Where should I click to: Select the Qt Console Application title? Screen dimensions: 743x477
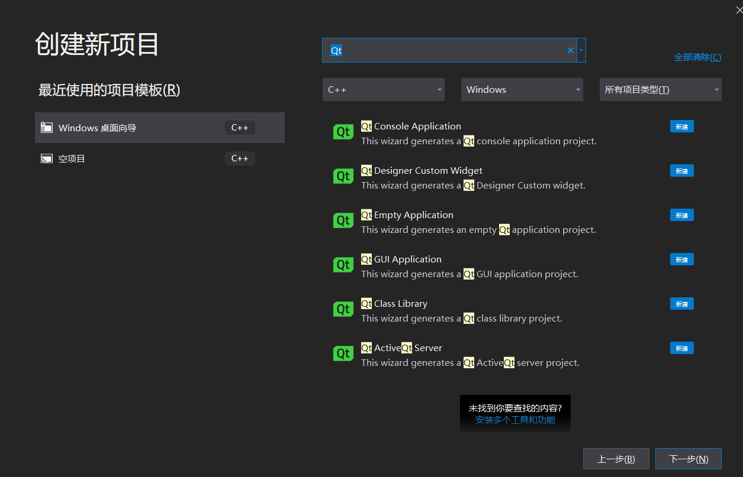point(411,126)
